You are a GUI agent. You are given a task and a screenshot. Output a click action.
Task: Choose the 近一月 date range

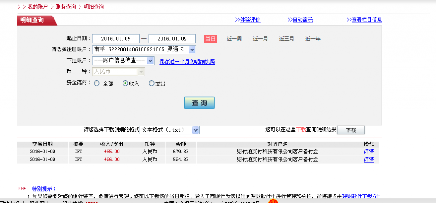pos(260,39)
